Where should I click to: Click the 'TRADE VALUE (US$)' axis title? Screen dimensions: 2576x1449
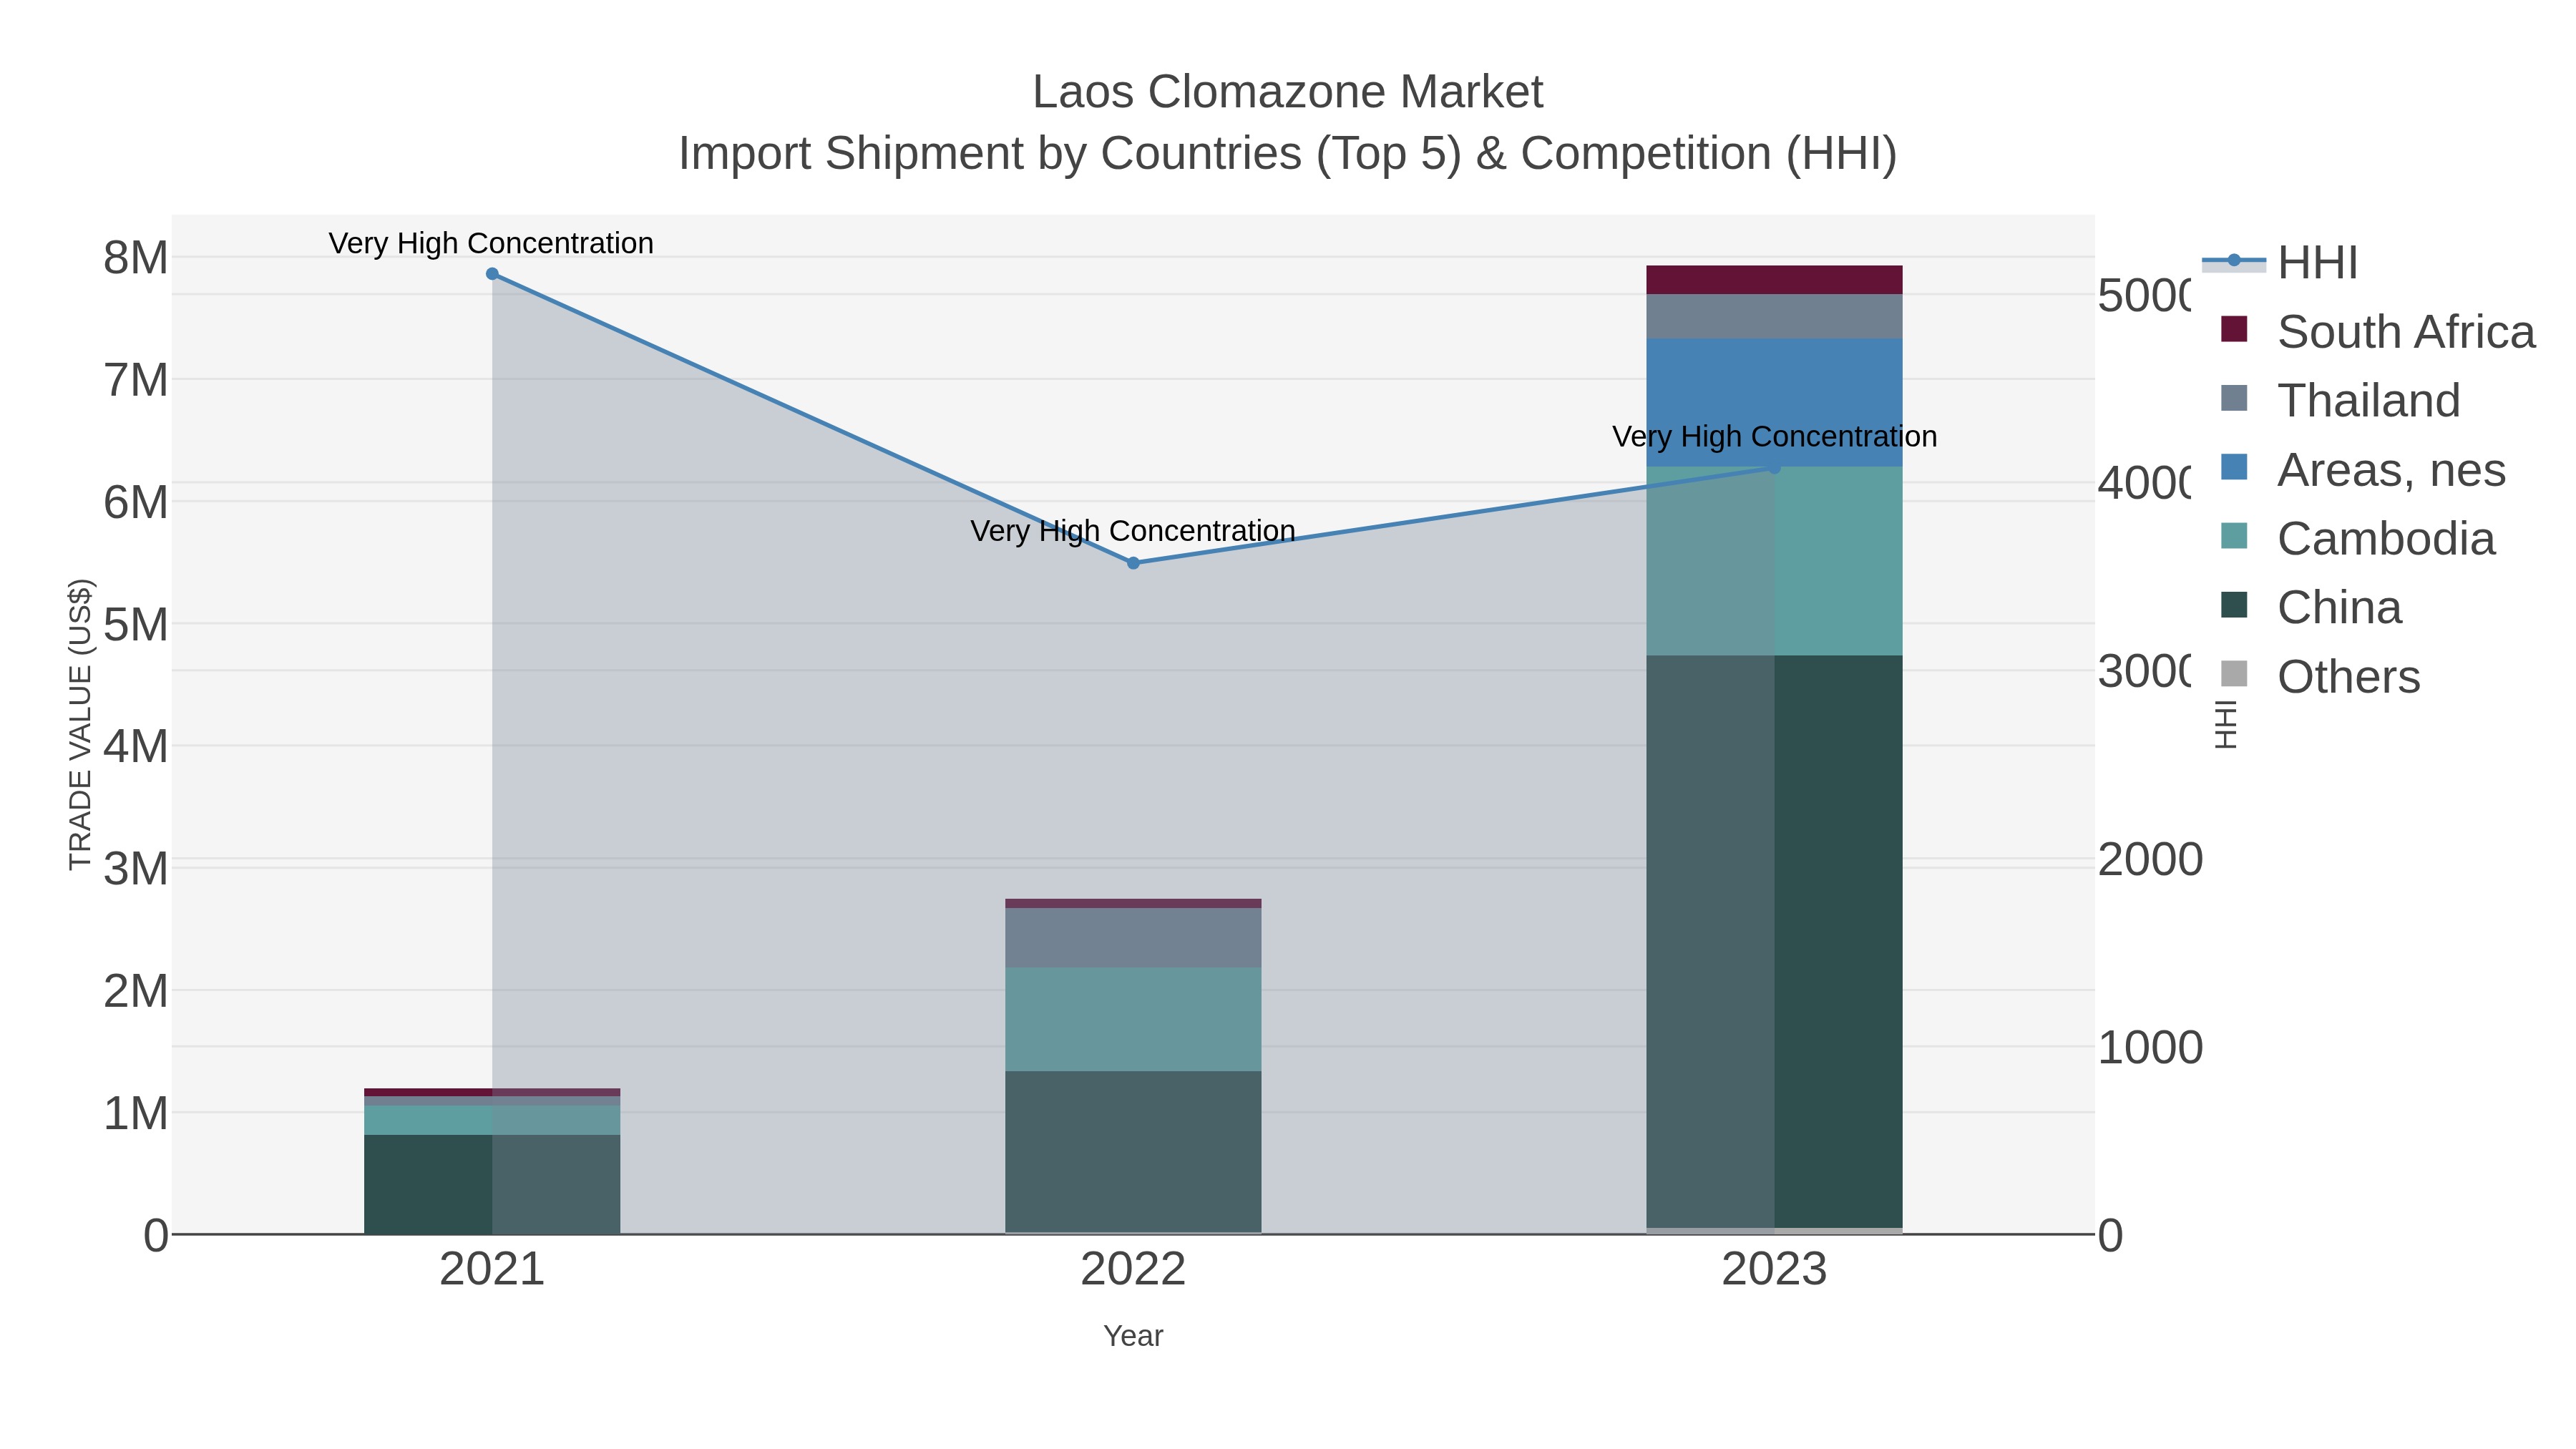coord(80,725)
